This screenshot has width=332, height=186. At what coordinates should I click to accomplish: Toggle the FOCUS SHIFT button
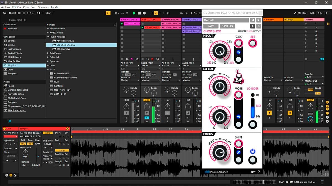(x=238, y=143)
